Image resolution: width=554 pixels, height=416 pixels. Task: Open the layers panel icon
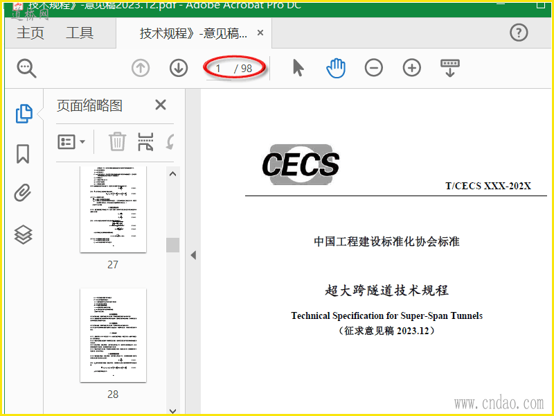23,234
